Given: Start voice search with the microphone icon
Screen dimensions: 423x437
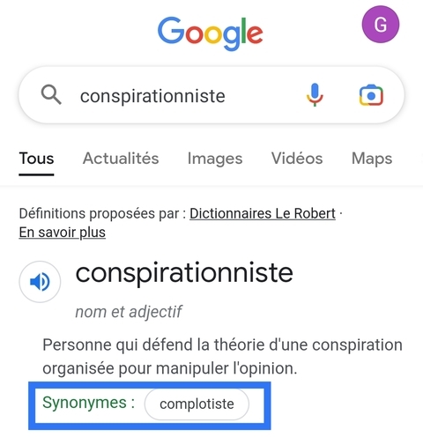Looking at the screenshot, I should pos(315,94).
